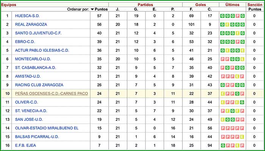Click the yellow E badge in MONTECARLO-U.D. row

tap(242, 59)
